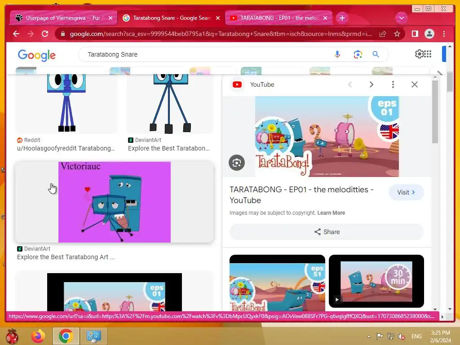Click the filter chips scroll right arrow
The width and height of the screenshot is (460, 345).
439,73
